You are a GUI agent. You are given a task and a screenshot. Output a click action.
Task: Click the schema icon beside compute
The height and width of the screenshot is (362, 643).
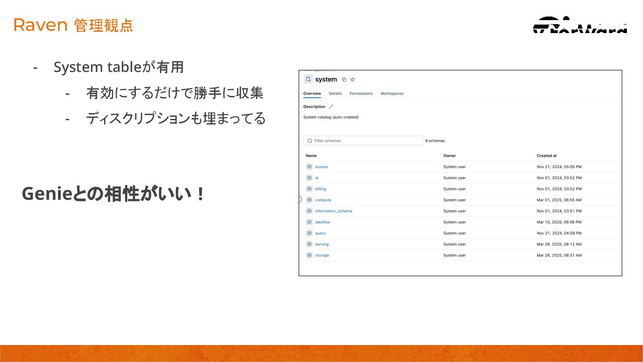[309, 200]
